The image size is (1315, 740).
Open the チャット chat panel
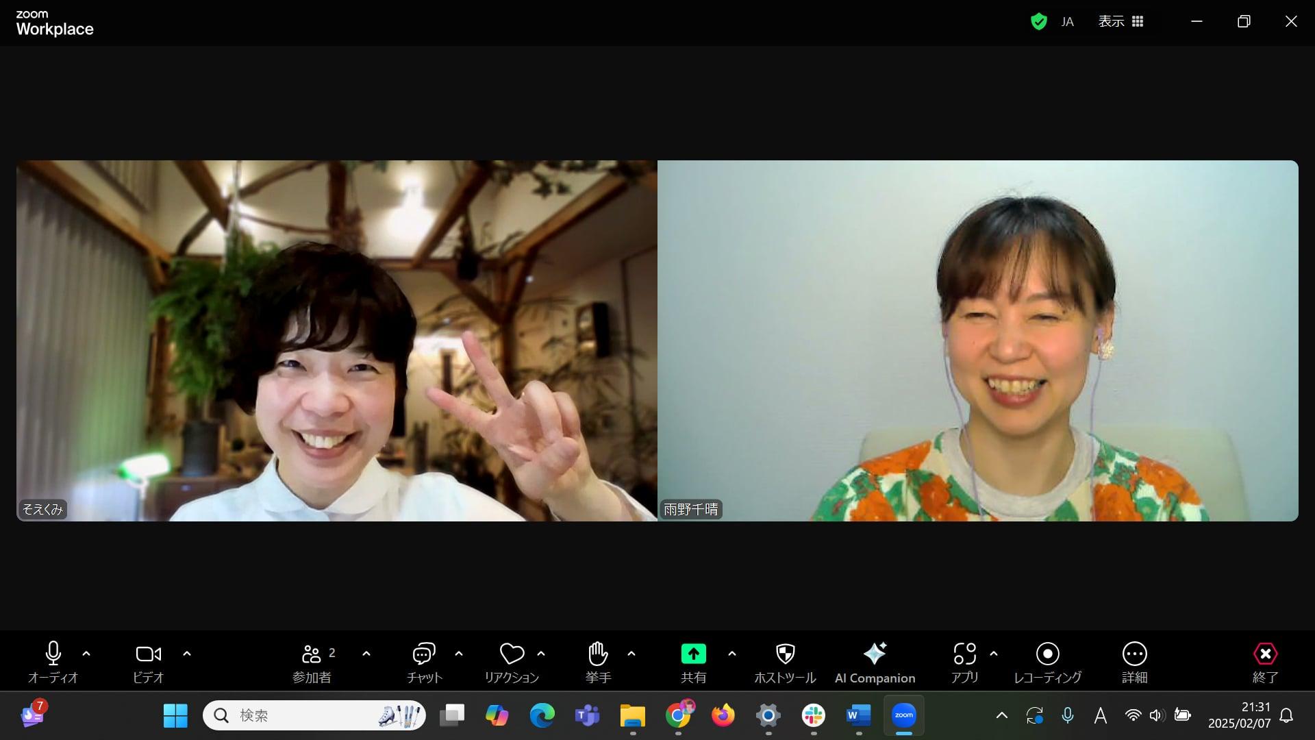[x=424, y=661]
